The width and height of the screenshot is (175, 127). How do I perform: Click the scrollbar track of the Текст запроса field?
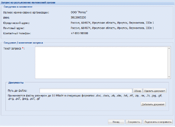[x=169, y=62]
